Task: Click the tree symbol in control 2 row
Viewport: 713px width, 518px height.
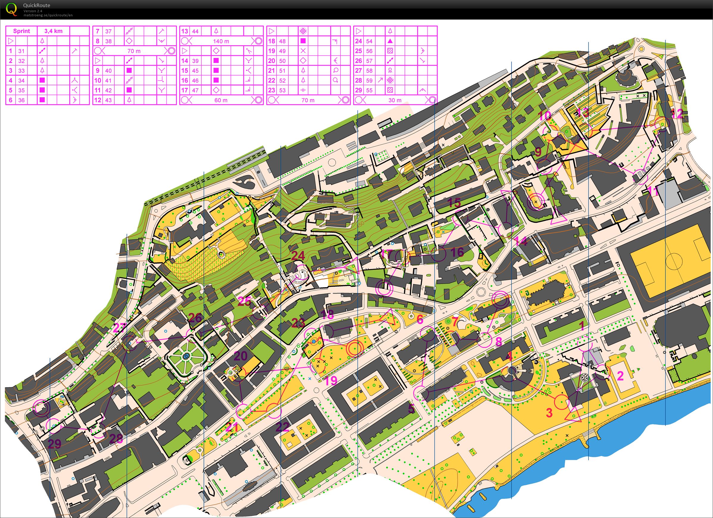Action: click(x=42, y=61)
